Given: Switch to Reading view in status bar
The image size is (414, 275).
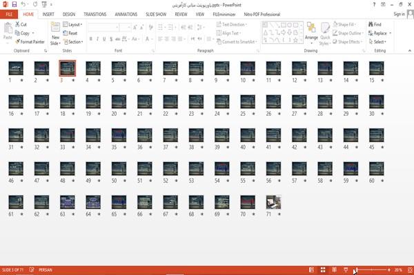Looking at the screenshot, I should pyautogui.click(x=334, y=269).
